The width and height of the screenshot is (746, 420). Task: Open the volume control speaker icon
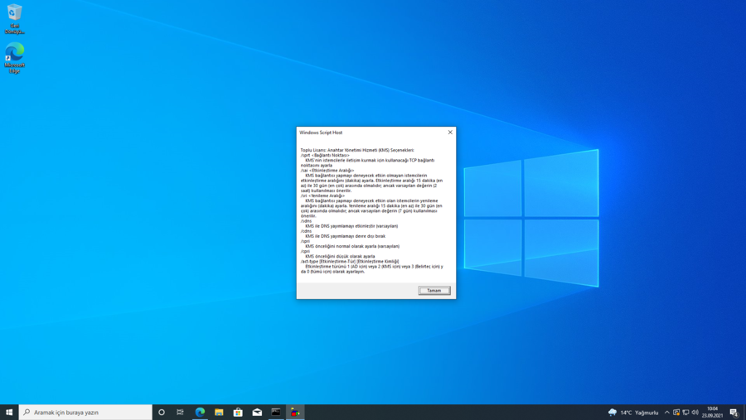click(x=695, y=413)
